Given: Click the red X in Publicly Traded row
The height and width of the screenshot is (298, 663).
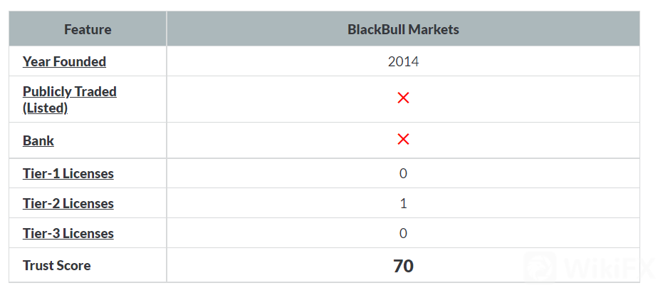Looking at the screenshot, I should click(x=403, y=98).
